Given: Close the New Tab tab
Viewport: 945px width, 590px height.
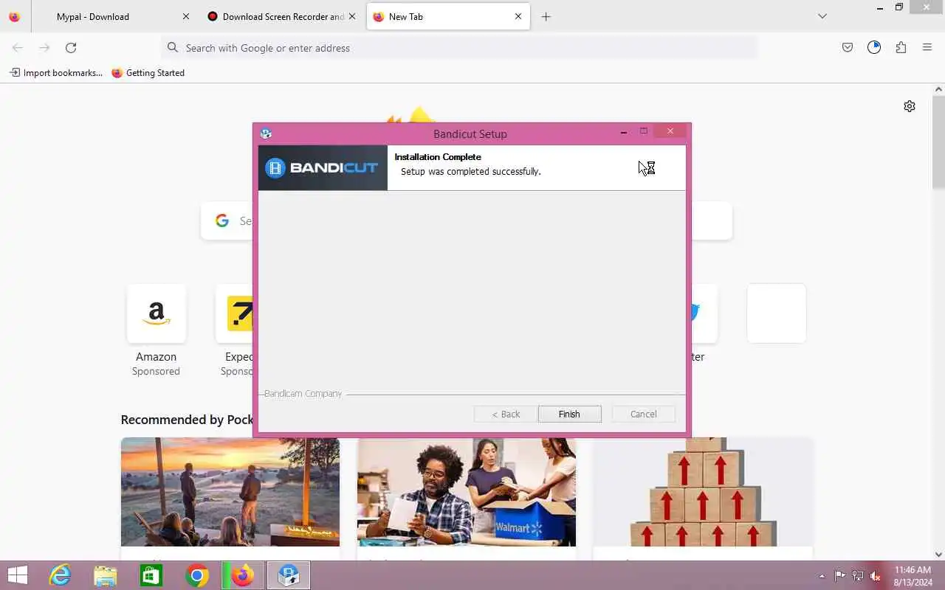Looking at the screenshot, I should coord(518,16).
